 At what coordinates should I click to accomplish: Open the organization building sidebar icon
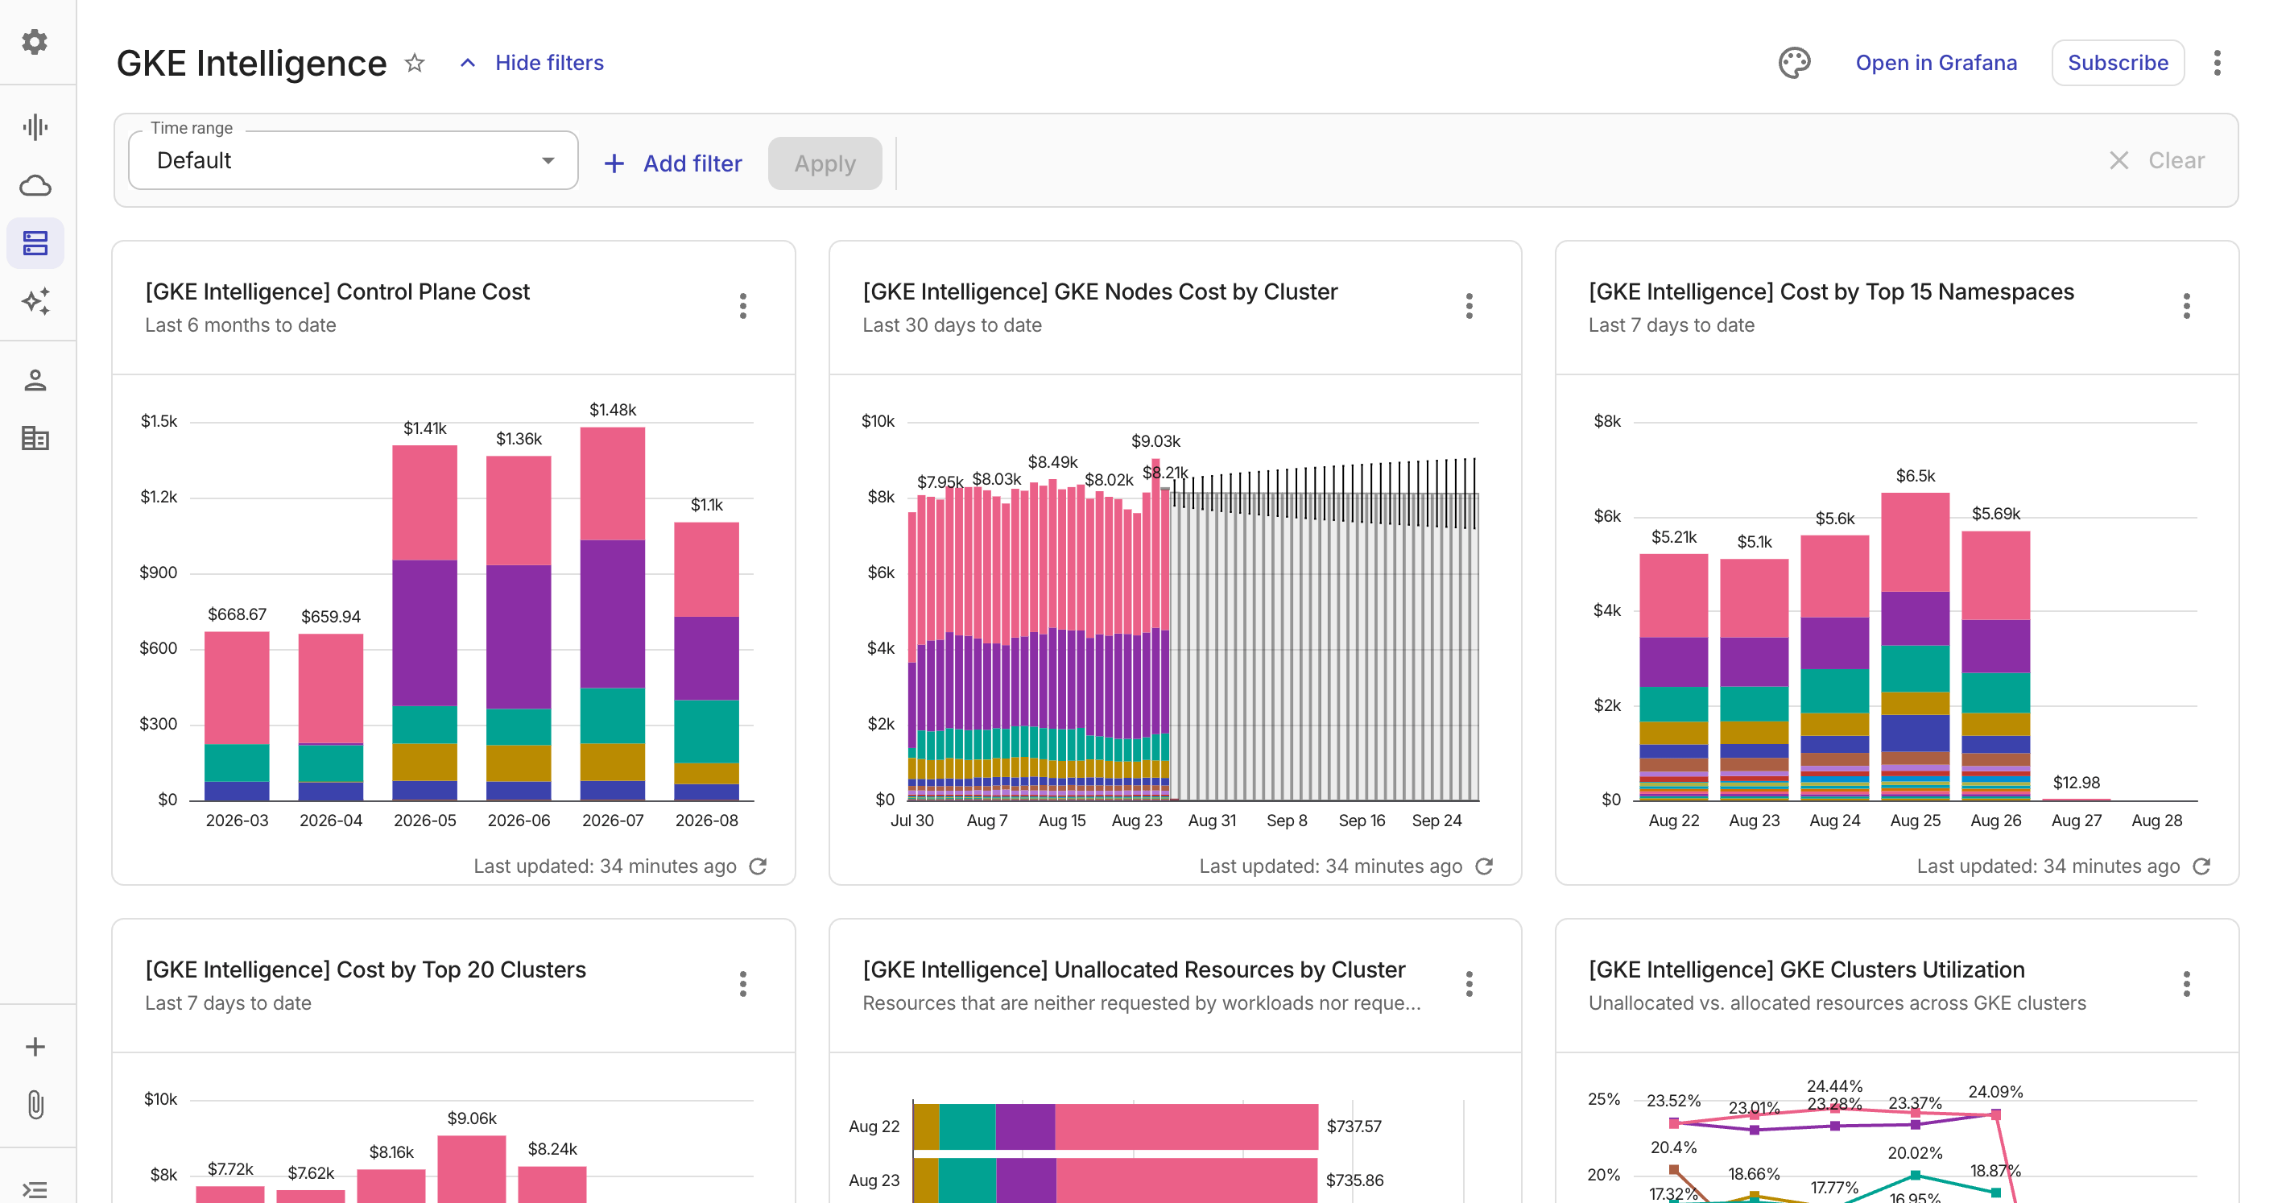[x=35, y=438]
